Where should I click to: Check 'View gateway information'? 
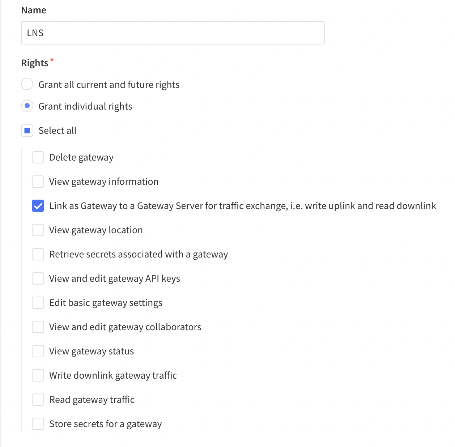[38, 182]
